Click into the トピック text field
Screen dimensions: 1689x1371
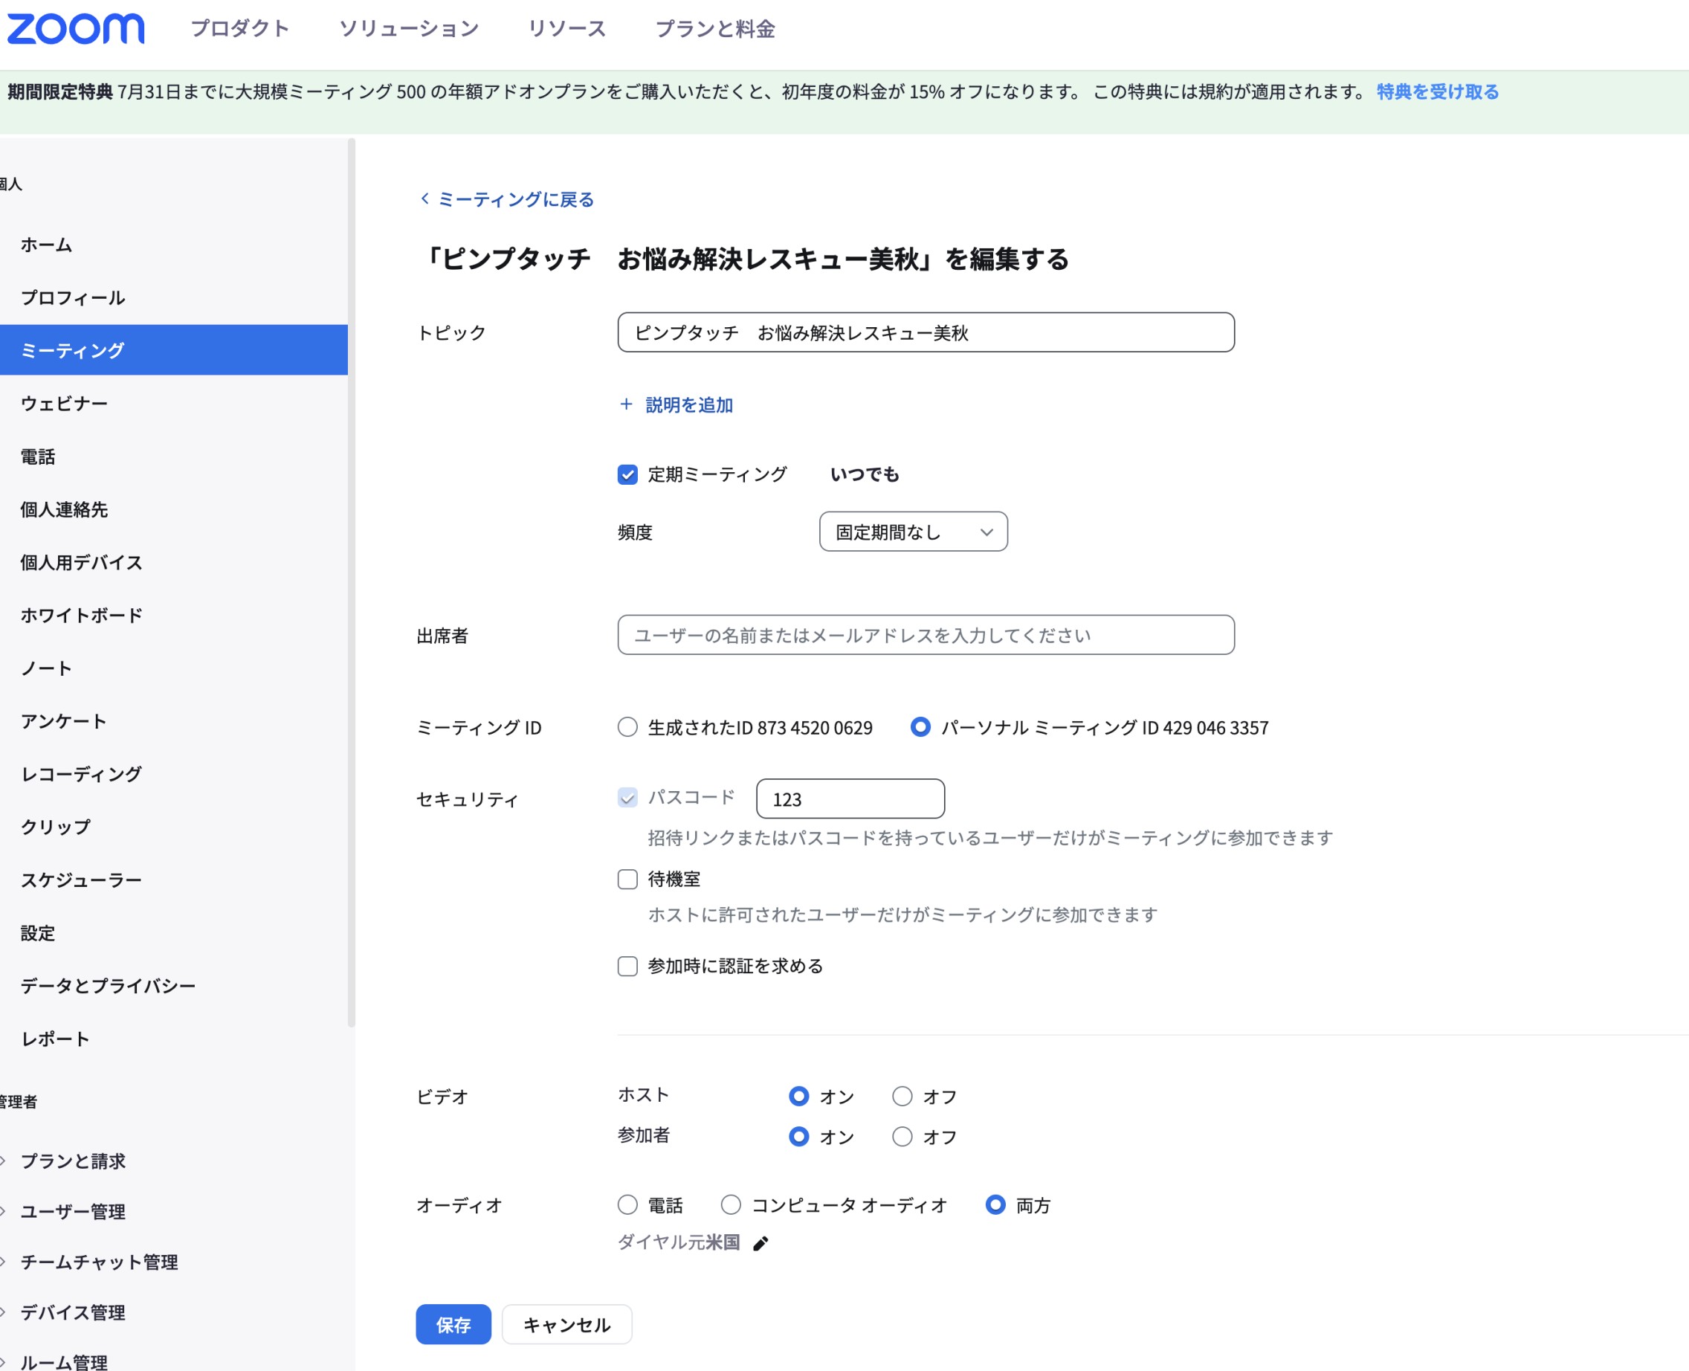926,332
